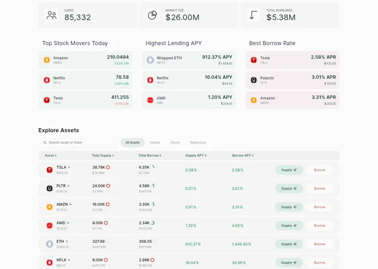Open PLTR external link arrow
This screenshot has width=378, height=269.
coord(68,186)
